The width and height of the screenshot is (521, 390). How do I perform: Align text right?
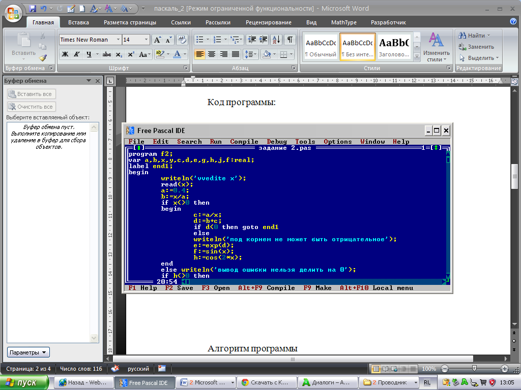[224, 54]
